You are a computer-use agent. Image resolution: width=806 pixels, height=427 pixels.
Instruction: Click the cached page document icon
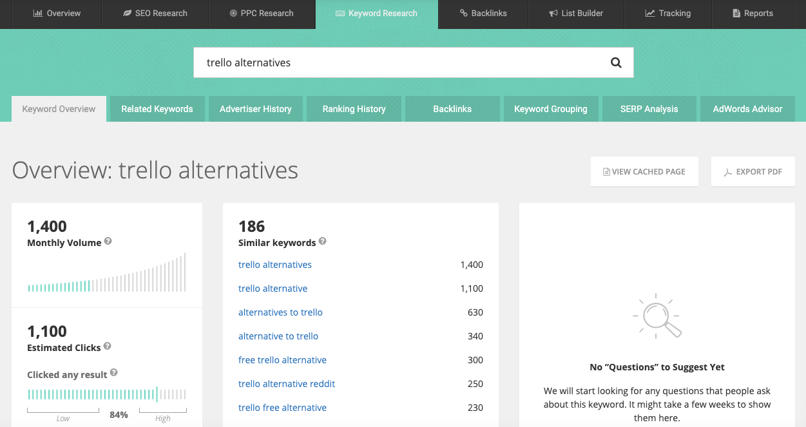[x=606, y=172]
